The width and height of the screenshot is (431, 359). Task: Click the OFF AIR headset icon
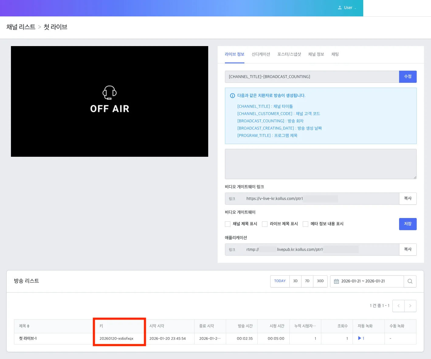tap(109, 92)
